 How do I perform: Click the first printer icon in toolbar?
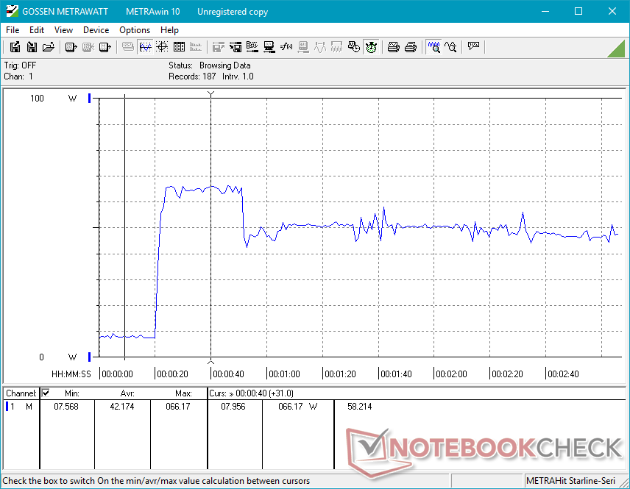pyautogui.click(x=394, y=47)
